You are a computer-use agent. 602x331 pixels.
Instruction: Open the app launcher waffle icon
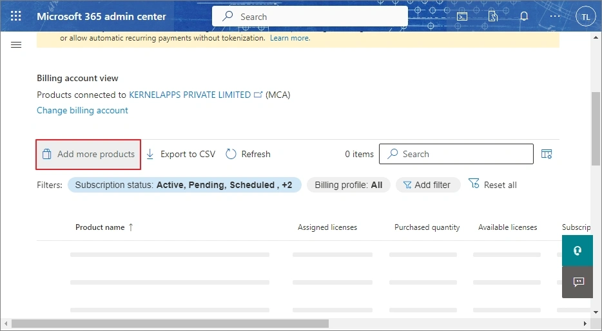(15, 16)
